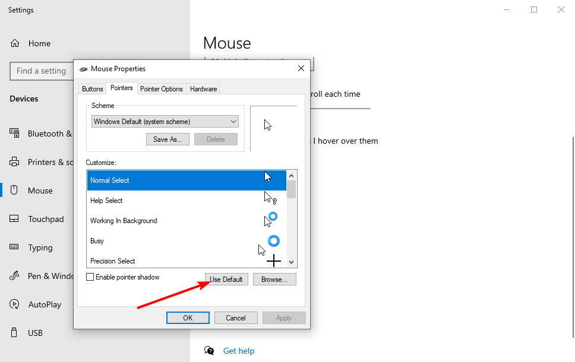Screen dimensions: 575x362
Task: Click the Printers icon in Settings sidebar
Action: pos(14,161)
